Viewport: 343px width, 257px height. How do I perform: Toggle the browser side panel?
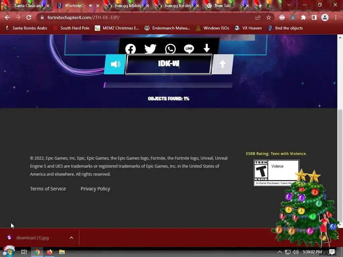(x=314, y=17)
